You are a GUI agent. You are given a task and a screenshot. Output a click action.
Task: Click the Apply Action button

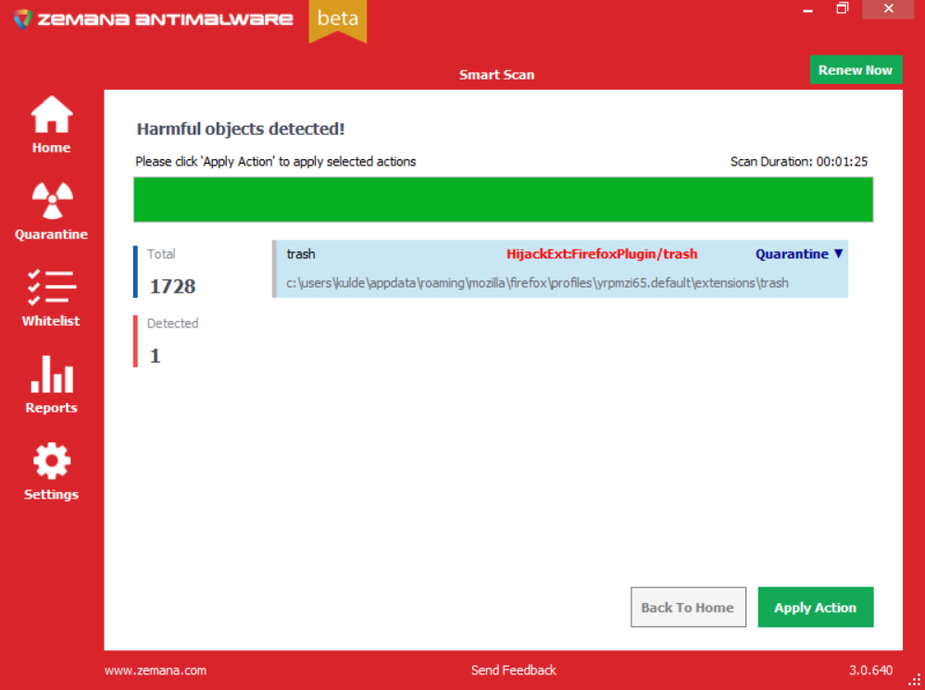pyautogui.click(x=815, y=608)
